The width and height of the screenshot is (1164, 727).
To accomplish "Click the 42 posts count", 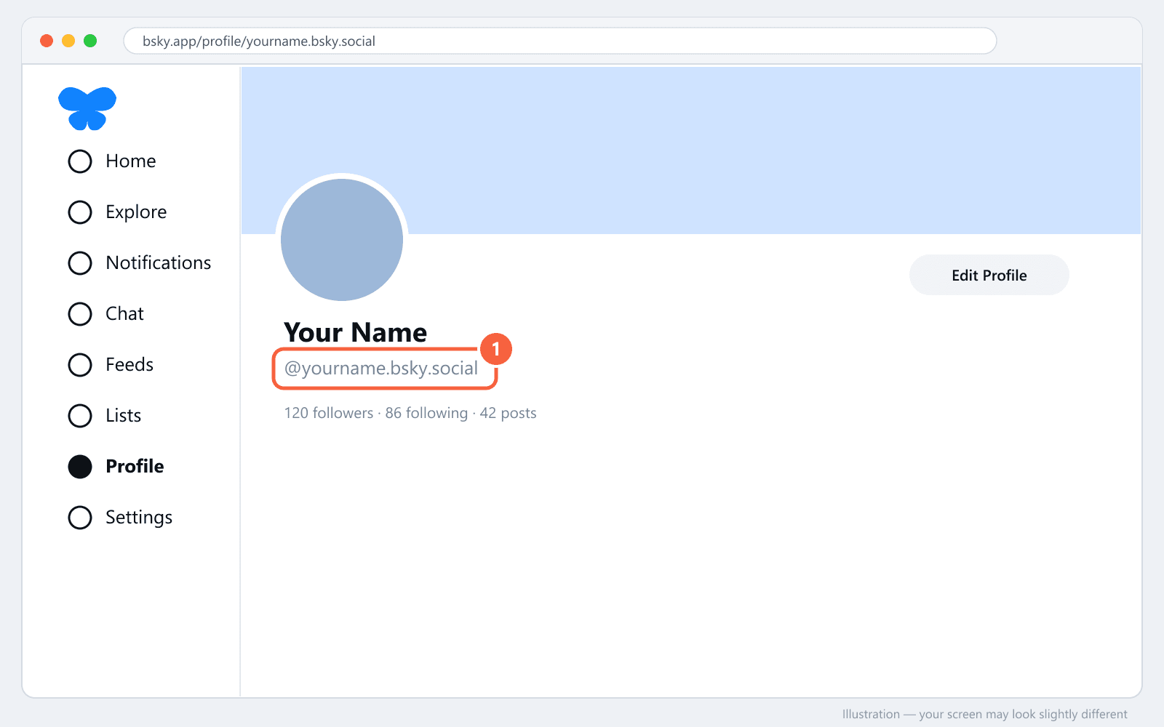I will pyautogui.click(x=508, y=414).
